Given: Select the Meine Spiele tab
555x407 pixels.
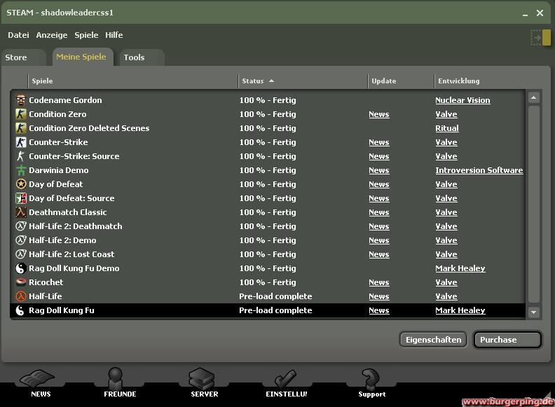Looking at the screenshot, I should [83, 57].
